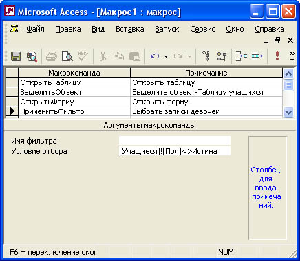Open the Сервис menu
Screen dimensions: 300x261
(202, 29)
